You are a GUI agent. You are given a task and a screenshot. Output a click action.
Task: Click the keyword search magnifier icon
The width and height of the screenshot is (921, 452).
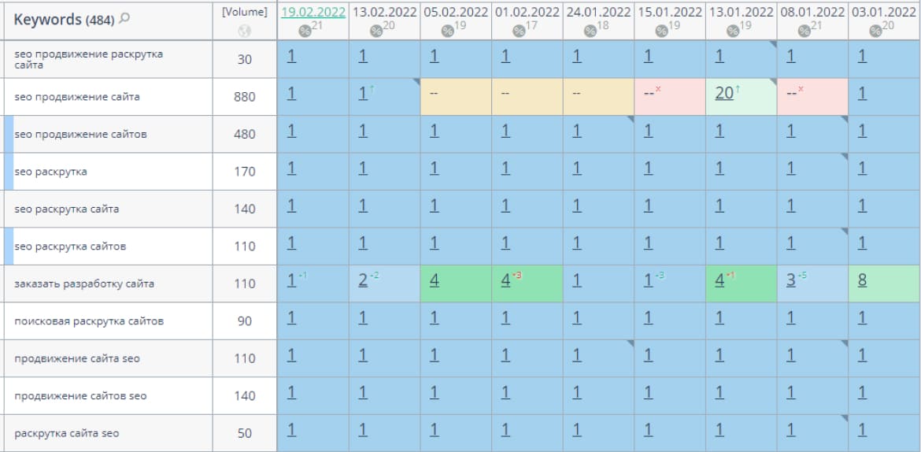click(x=124, y=20)
